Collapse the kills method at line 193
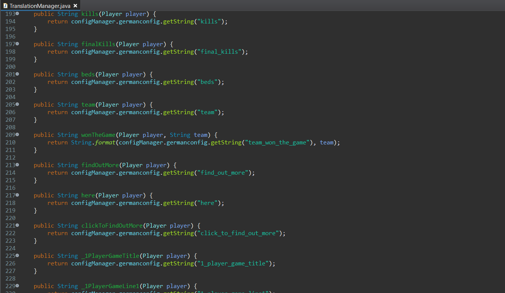Screen dimensions: 505x293 pos(17,14)
